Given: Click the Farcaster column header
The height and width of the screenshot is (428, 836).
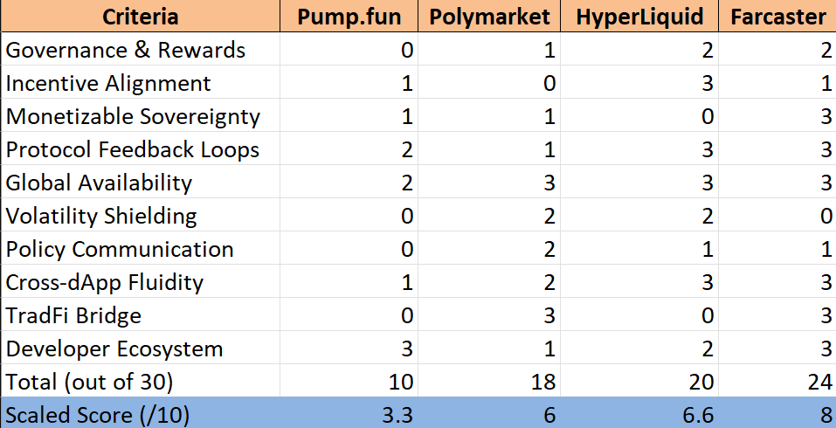Looking at the screenshot, I should tap(777, 16).
